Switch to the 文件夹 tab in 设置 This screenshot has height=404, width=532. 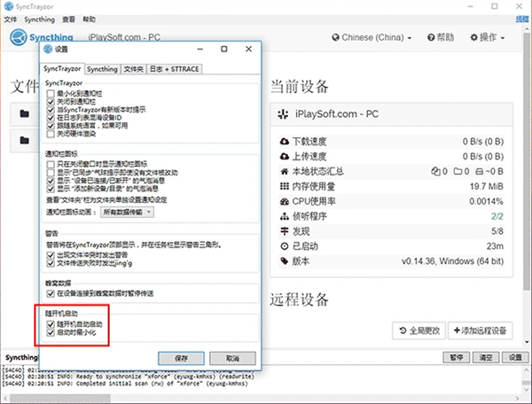pyautogui.click(x=133, y=69)
